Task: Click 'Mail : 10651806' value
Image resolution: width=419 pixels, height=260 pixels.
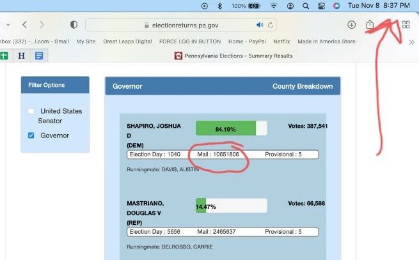Action: click(218, 155)
